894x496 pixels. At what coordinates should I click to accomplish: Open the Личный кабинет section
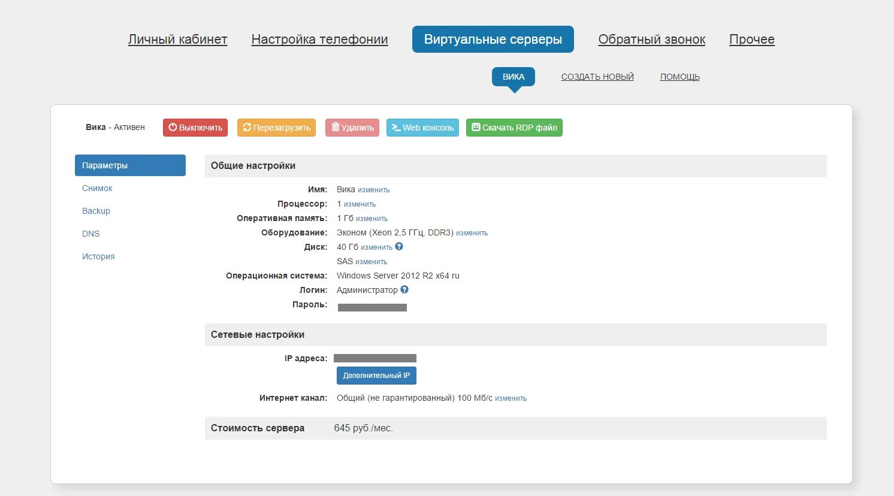tap(177, 40)
